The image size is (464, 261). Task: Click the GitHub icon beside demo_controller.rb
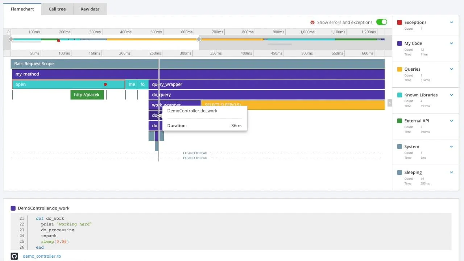point(14,256)
